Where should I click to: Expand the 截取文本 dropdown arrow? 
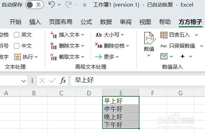coord(82,57)
